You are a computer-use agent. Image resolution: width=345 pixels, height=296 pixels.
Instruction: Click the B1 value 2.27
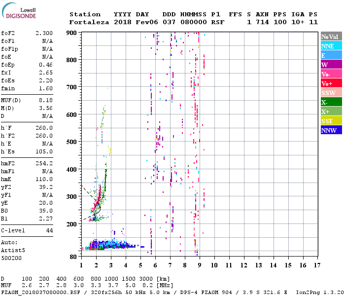[46, 219]
